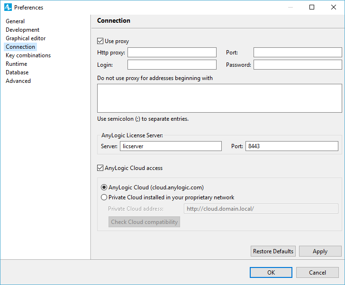Maximize the Preferences window

tap(312, 7)
